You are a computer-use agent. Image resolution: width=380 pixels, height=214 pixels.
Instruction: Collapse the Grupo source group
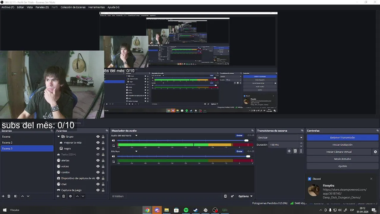click(x=58, y=137)
